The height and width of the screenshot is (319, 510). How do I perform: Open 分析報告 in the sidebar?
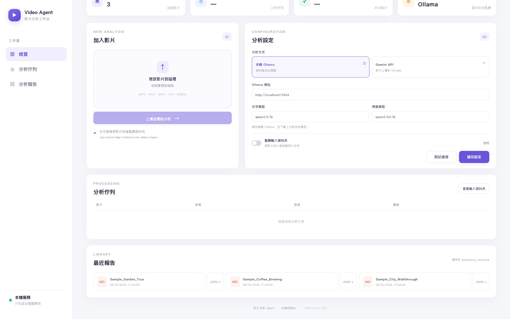pos(36,84)
